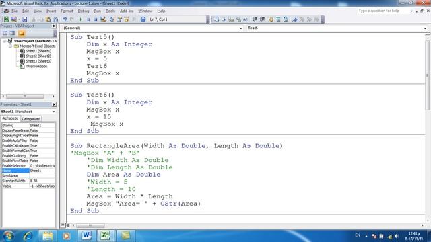Open the Object Browser toolbar icon
The image size is (431, 242).
click(127, 19)
